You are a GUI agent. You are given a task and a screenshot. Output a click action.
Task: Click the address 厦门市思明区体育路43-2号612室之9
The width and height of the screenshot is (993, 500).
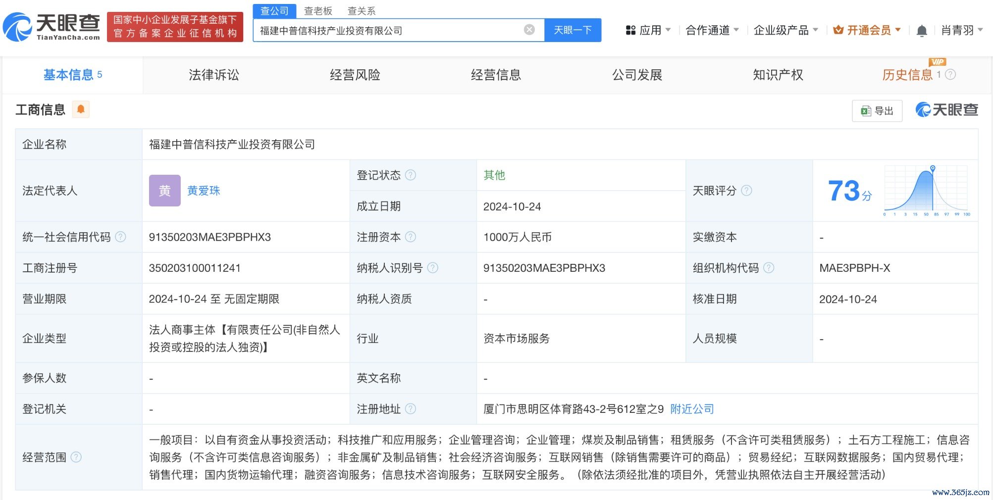coord(574,409)
